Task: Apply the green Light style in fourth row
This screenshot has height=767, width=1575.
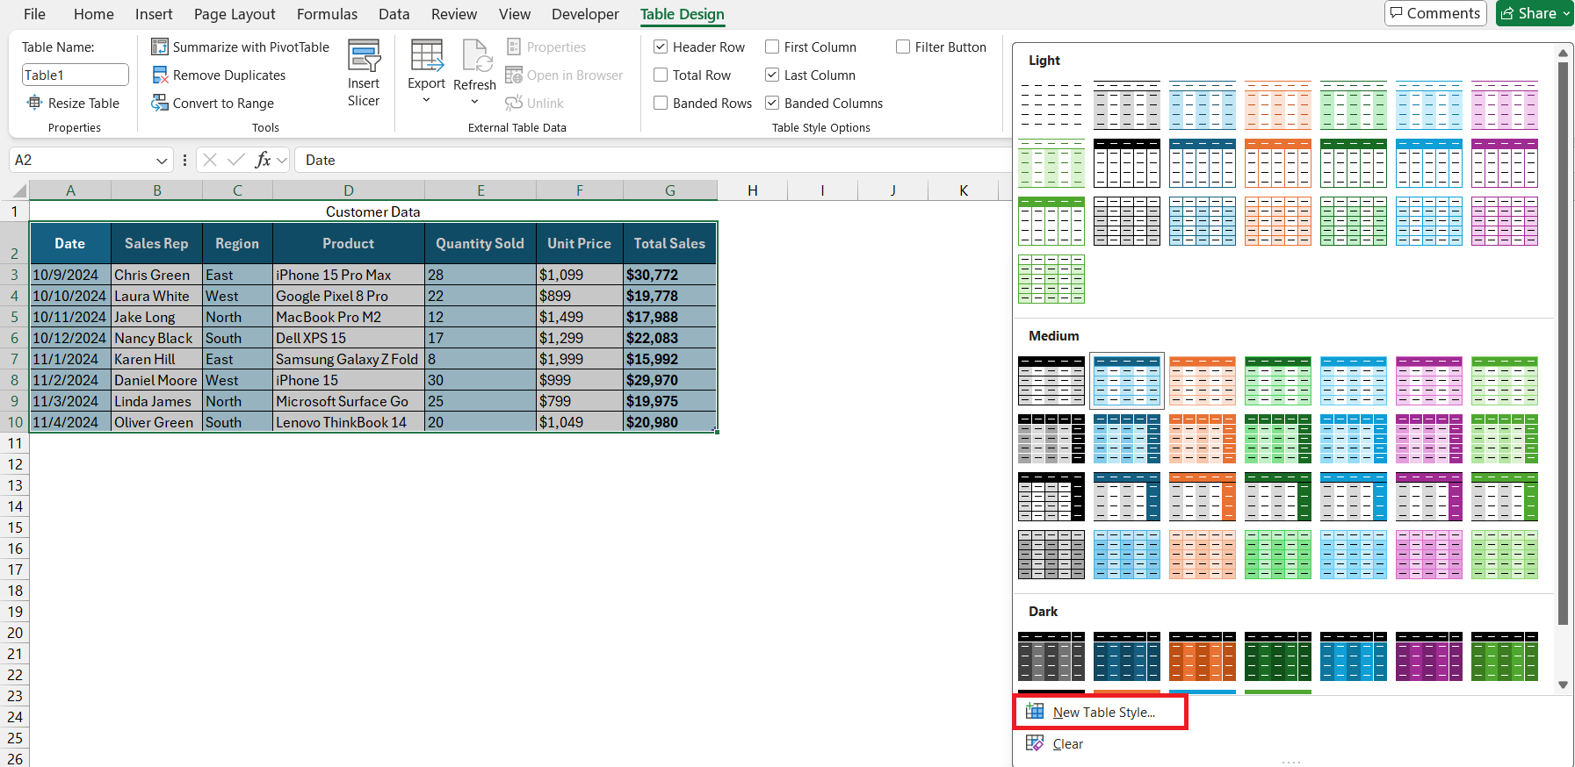Action: point(1051,279)
